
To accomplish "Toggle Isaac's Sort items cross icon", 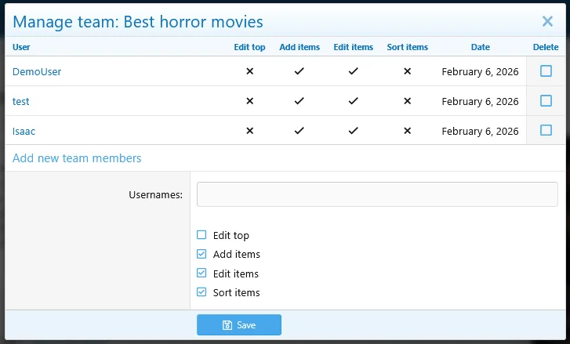I will coord(407,131).
